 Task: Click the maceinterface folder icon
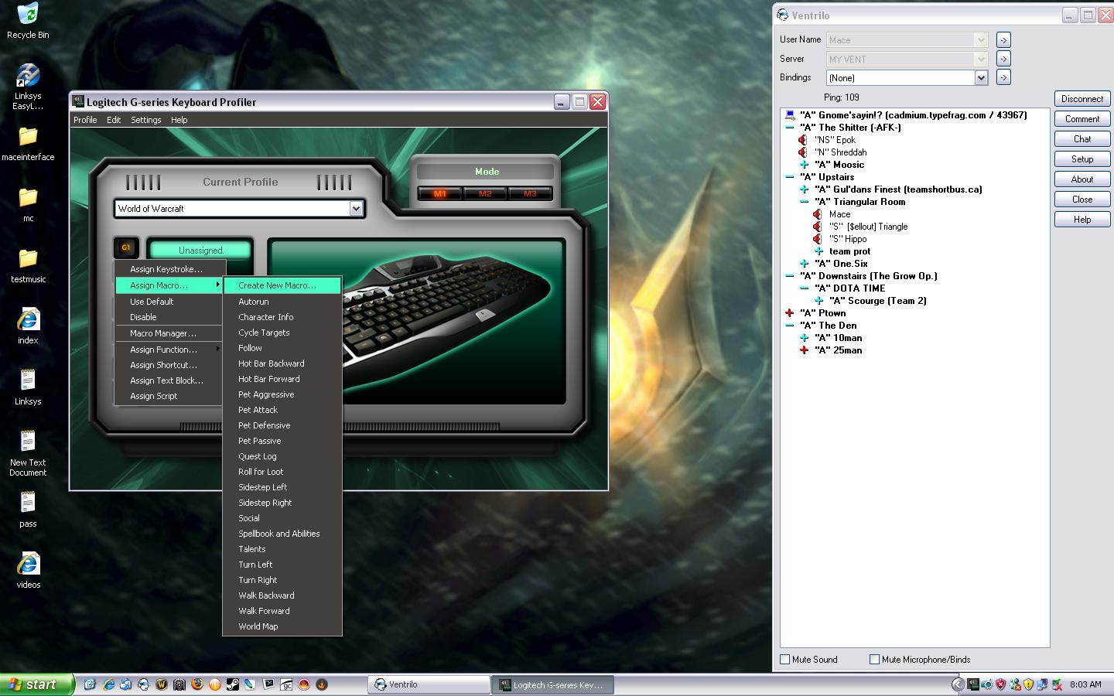click(x=28, y=137)
